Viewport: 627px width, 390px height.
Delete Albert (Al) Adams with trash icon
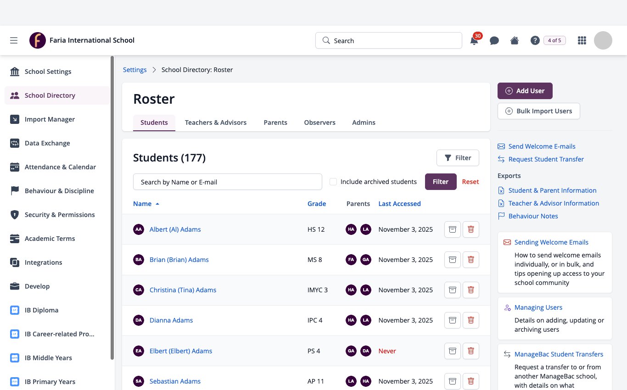(471, 229)
